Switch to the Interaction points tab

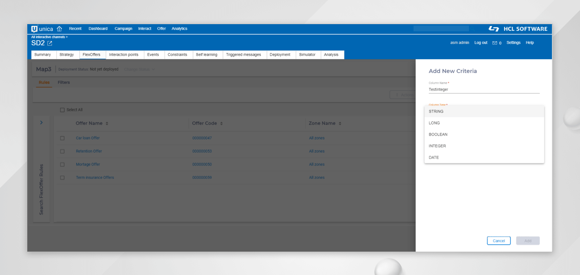(124, 55)
